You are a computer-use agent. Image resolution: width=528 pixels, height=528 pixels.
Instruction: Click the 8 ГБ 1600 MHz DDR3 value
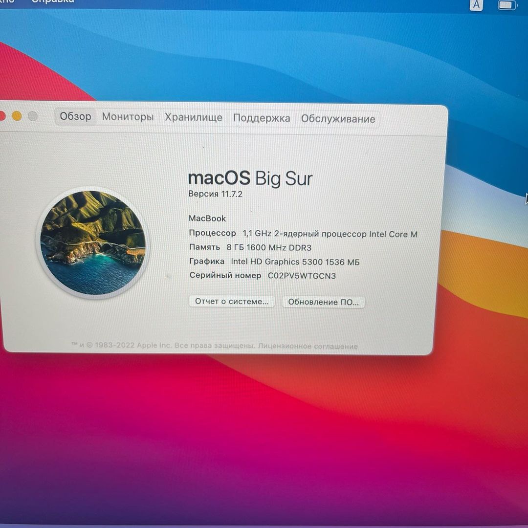269,248
